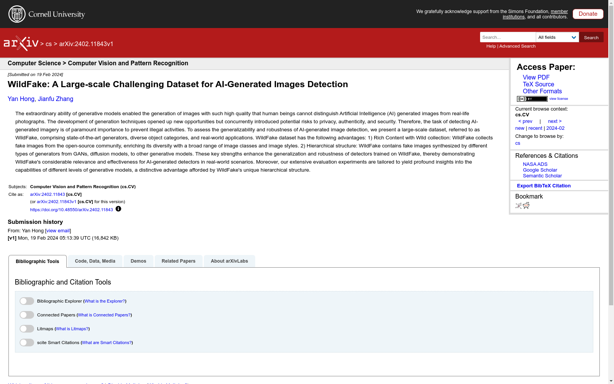Open What are Smart Citations? link

point(107,343)
